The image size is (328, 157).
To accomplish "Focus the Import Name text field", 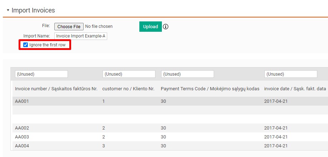I will click(81, 36).
